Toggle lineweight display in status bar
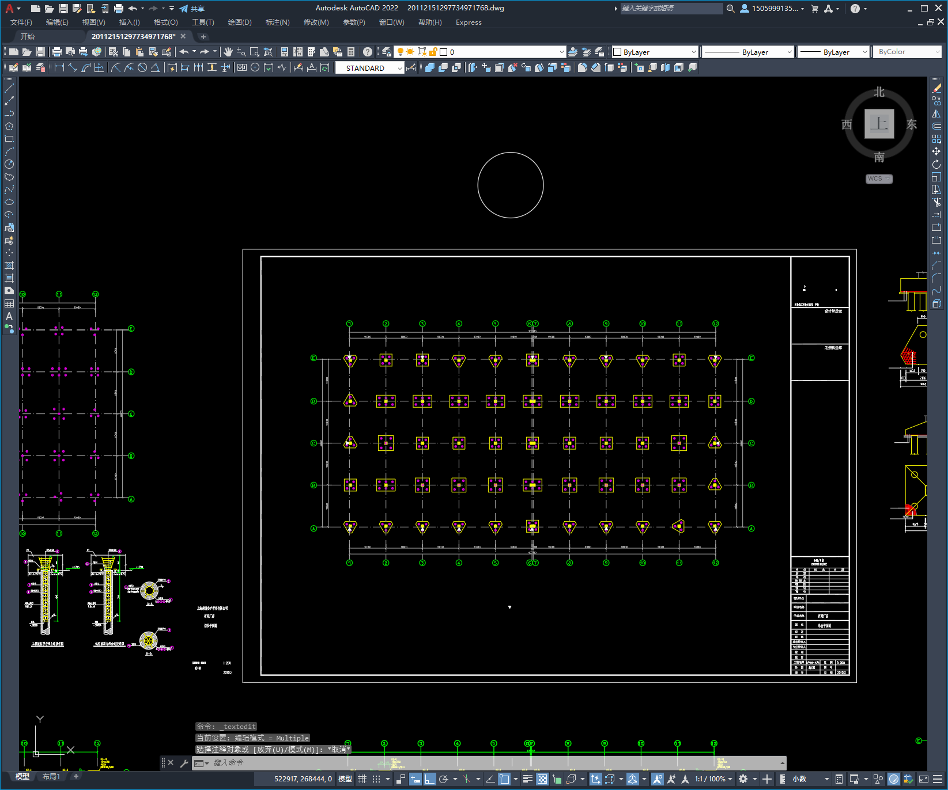This screenshot has height=790, width=948. (527, 779)
